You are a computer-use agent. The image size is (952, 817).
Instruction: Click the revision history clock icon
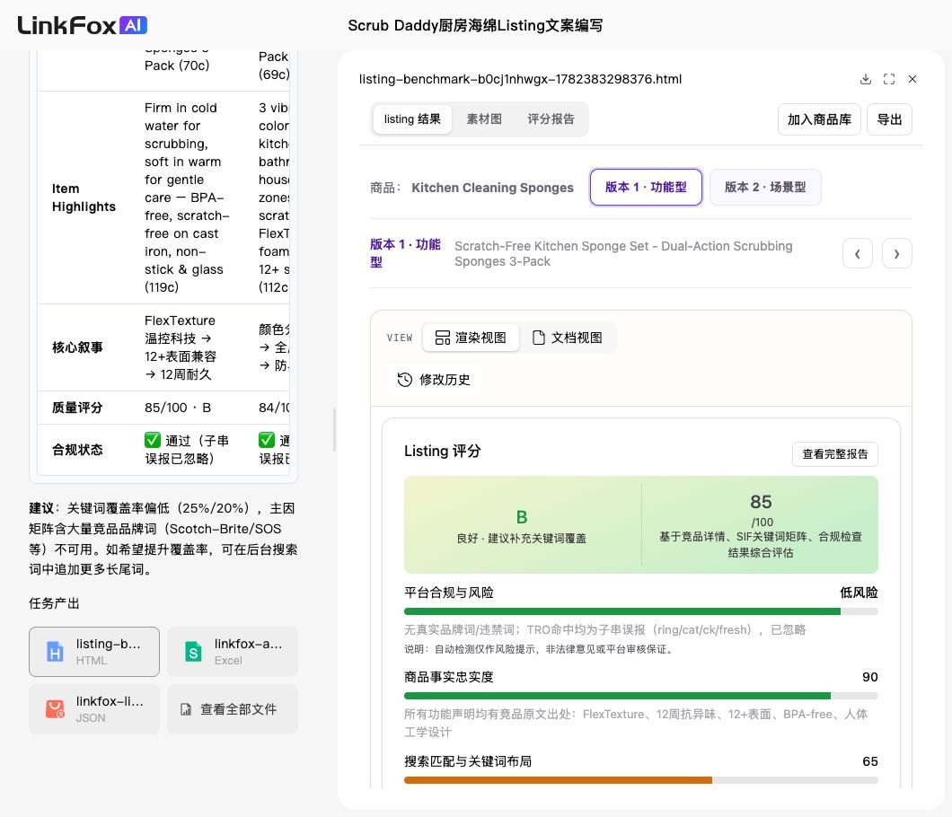click(404, 380)
